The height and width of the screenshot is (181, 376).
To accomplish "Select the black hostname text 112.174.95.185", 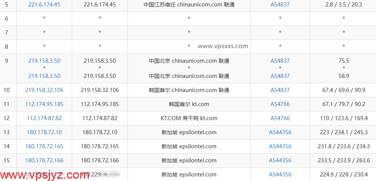I will click(x=100, y=104).
